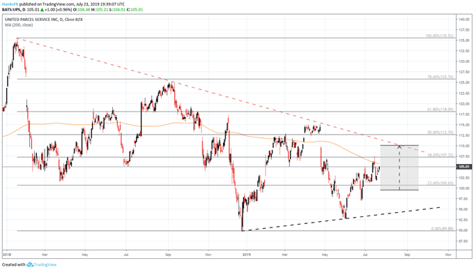Click the 127.50 price axis label

464,72
